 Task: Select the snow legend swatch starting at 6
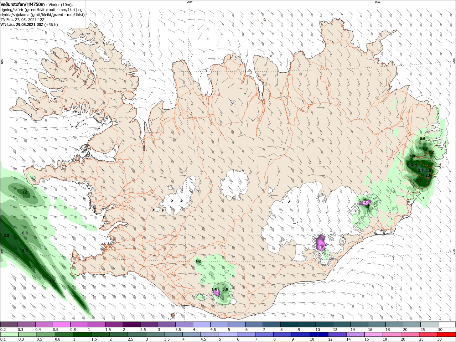coord(254,325)
